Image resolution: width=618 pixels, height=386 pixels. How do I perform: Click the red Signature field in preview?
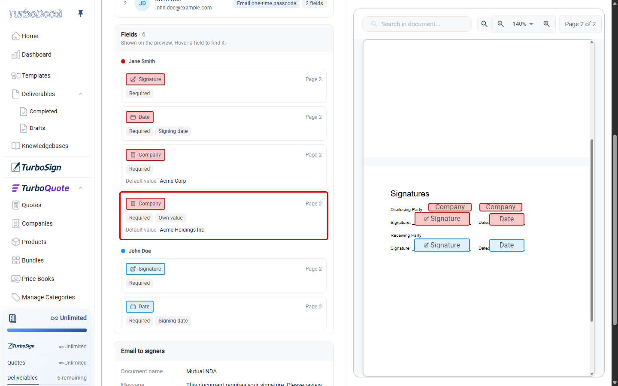442,219
